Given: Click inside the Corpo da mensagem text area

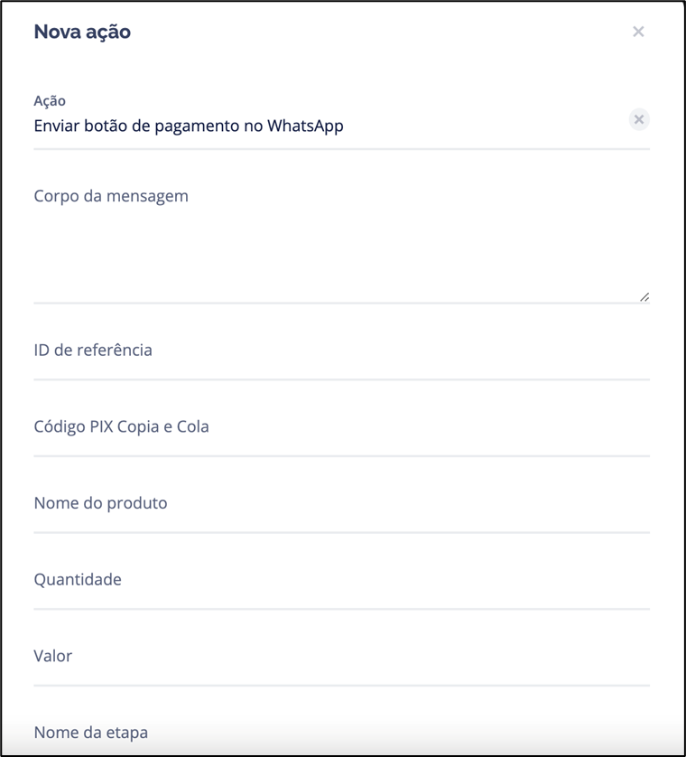Looking at the screenshot, I should pyautogui.click(x=341, y=248).
